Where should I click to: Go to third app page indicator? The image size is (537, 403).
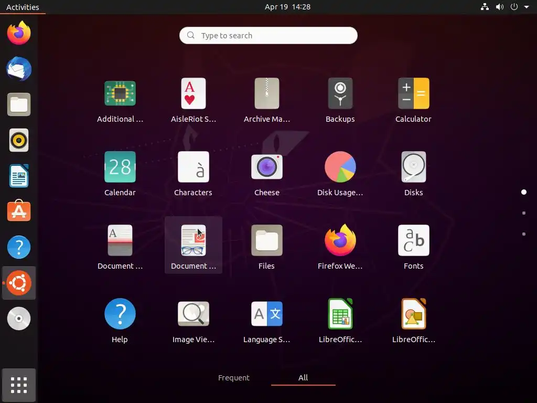pyautogui.click(x=524, y=234)
